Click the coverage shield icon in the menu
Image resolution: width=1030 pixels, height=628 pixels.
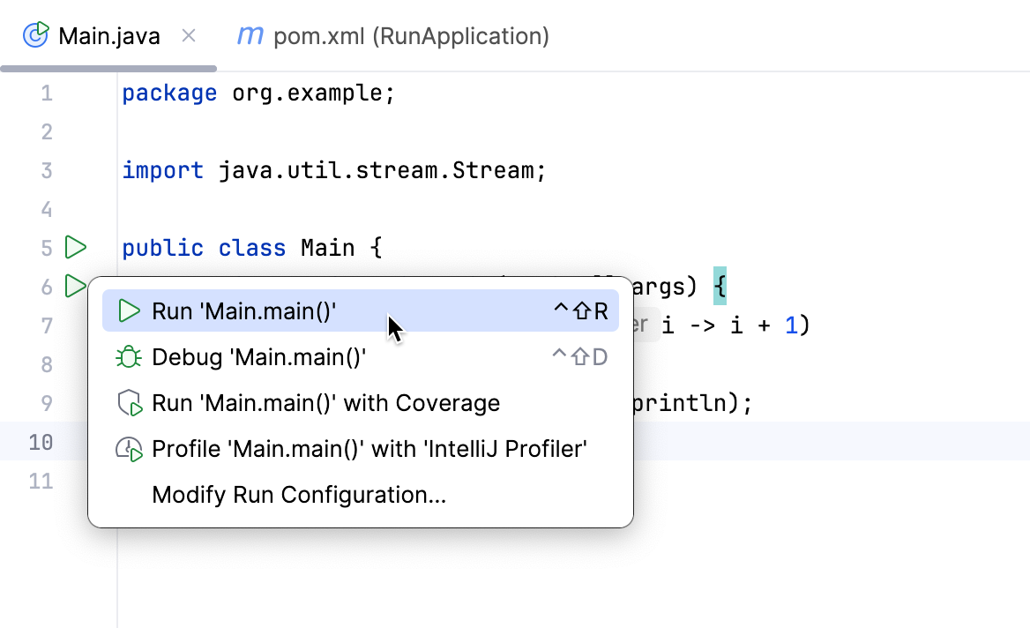pyautogui.click(x=129, y=402)
